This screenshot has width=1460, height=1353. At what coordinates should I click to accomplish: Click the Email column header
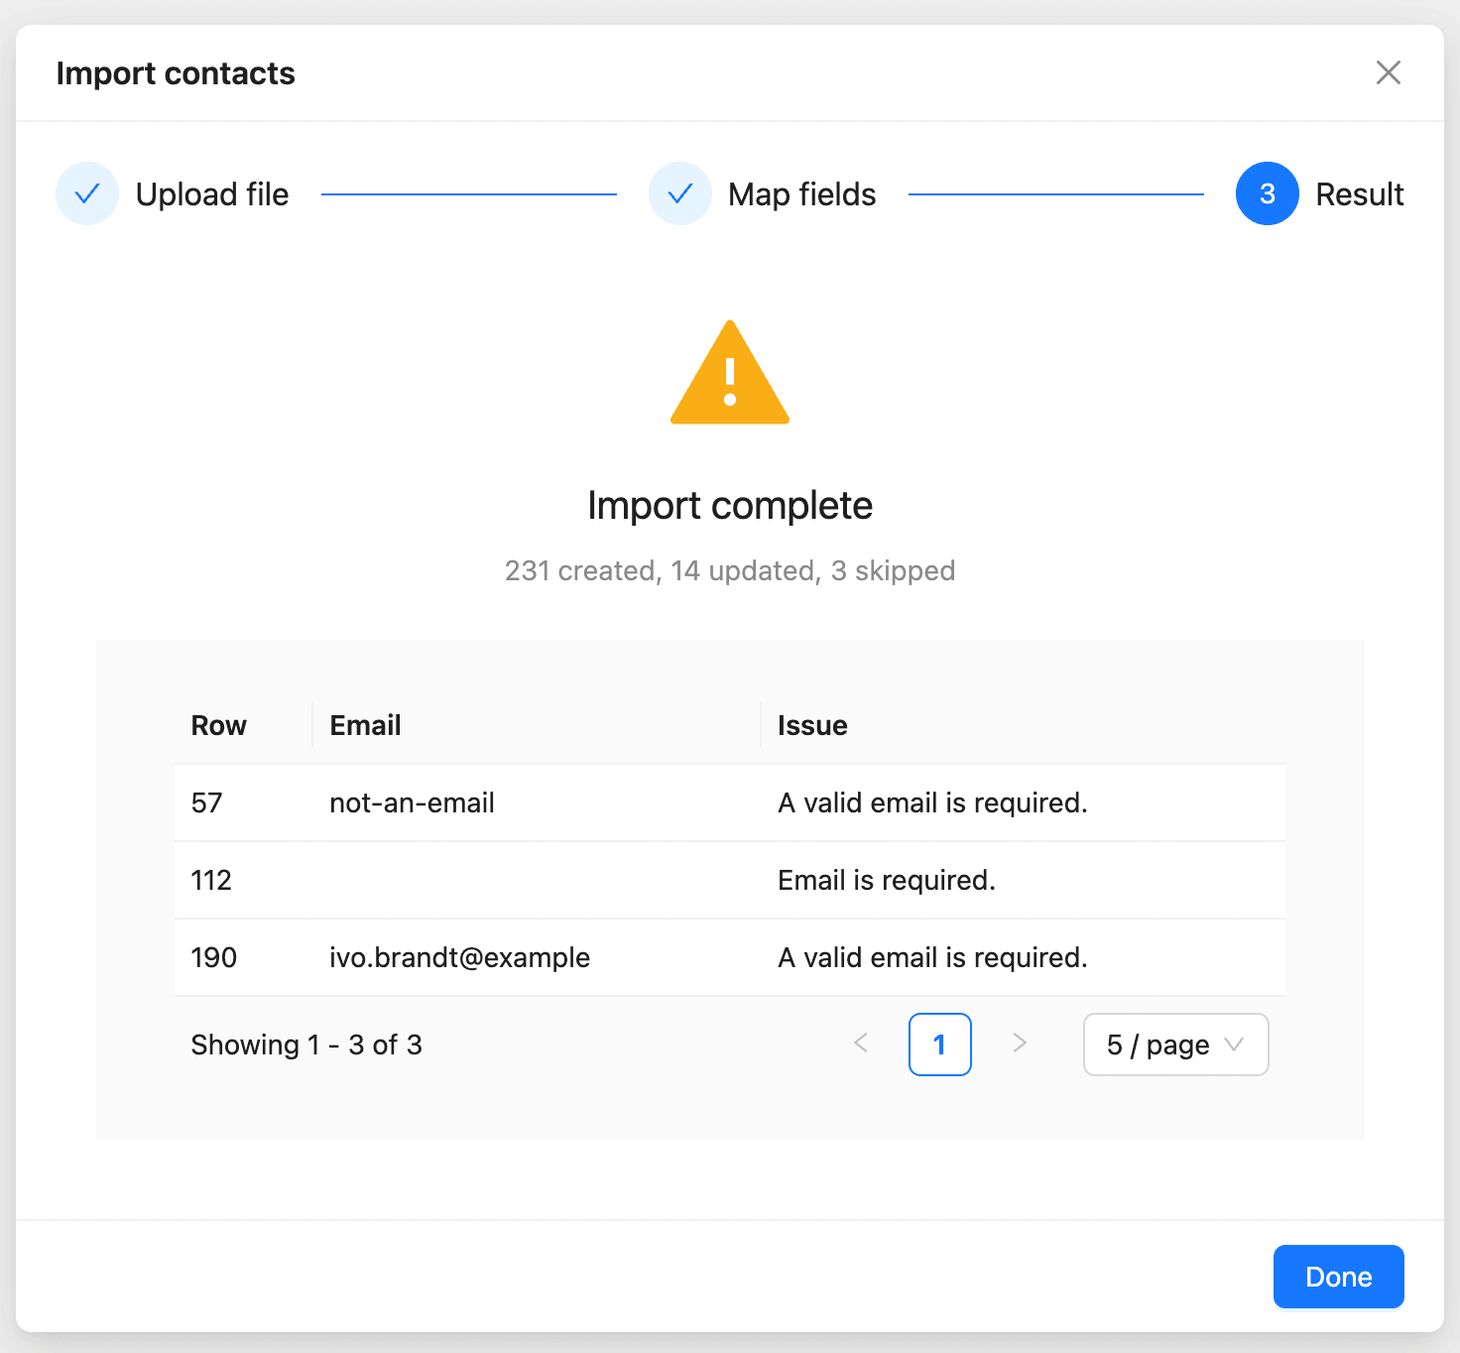coord(537,725)
